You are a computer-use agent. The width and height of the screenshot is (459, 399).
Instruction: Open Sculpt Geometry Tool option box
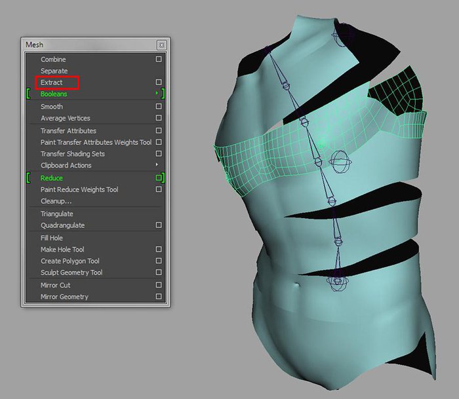[159, 273]
